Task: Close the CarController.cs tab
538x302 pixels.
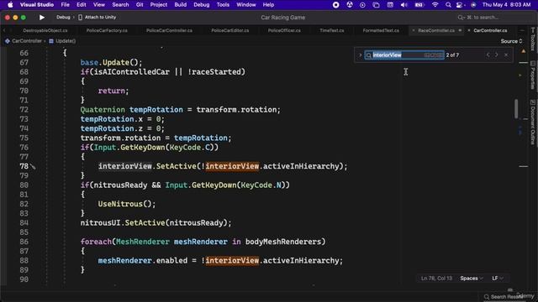Action: pyautogui.click(x=469, y=30)
